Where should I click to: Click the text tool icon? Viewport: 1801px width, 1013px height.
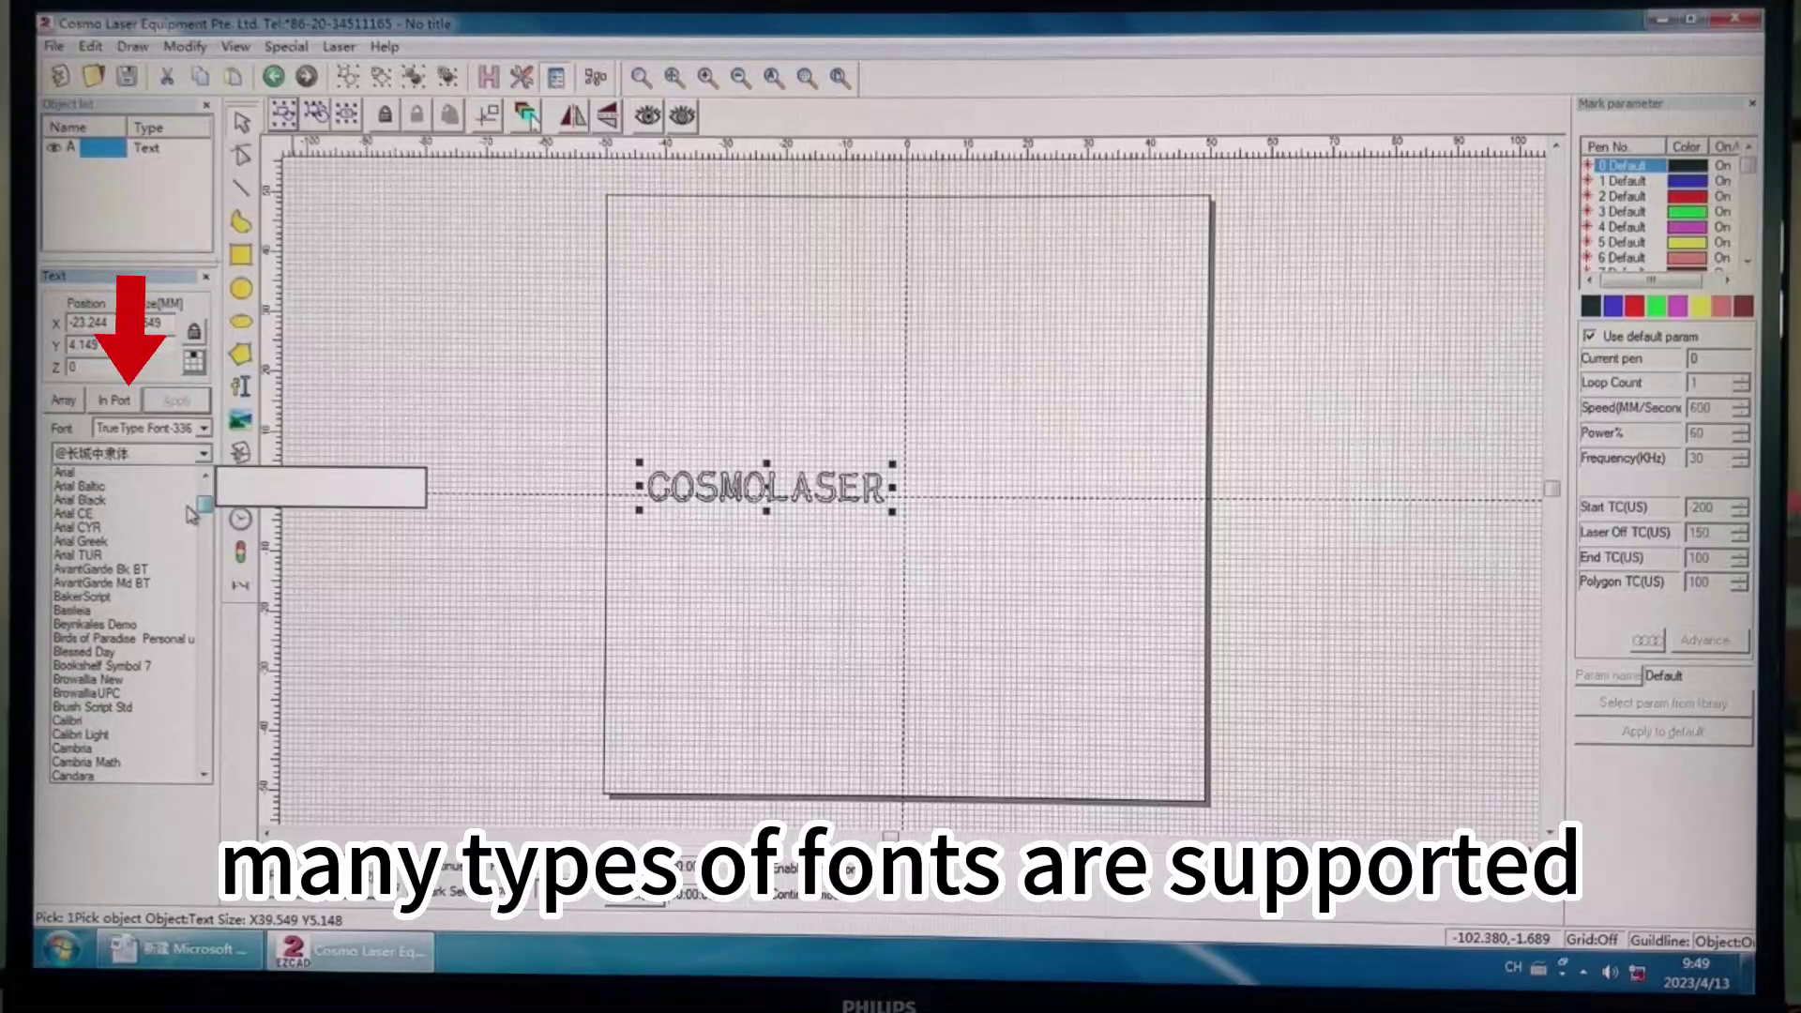point(241,386)
